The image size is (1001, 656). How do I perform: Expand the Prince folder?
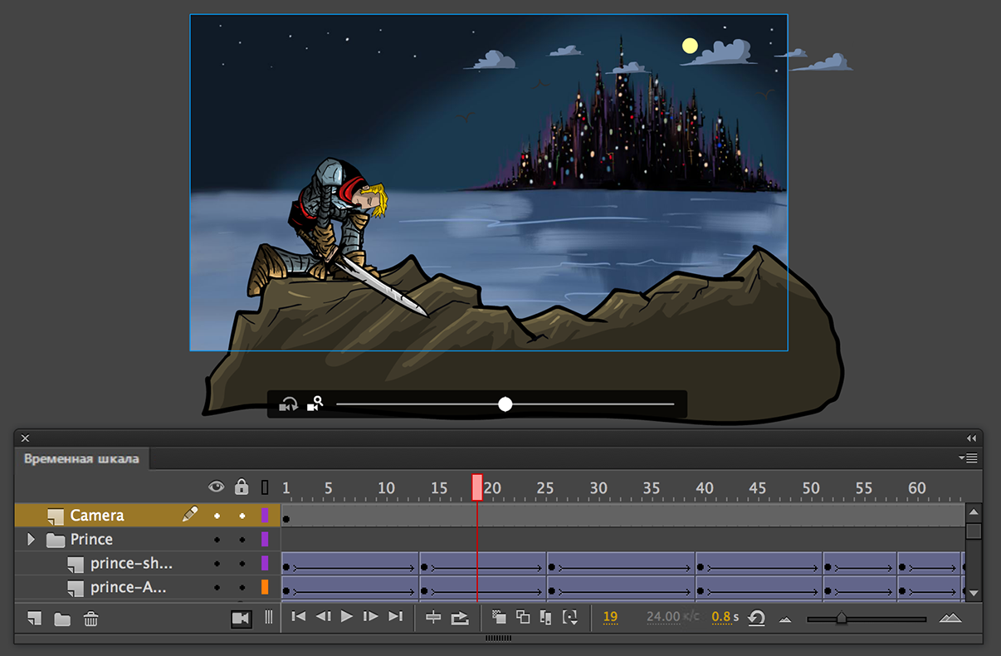[32, 540]
